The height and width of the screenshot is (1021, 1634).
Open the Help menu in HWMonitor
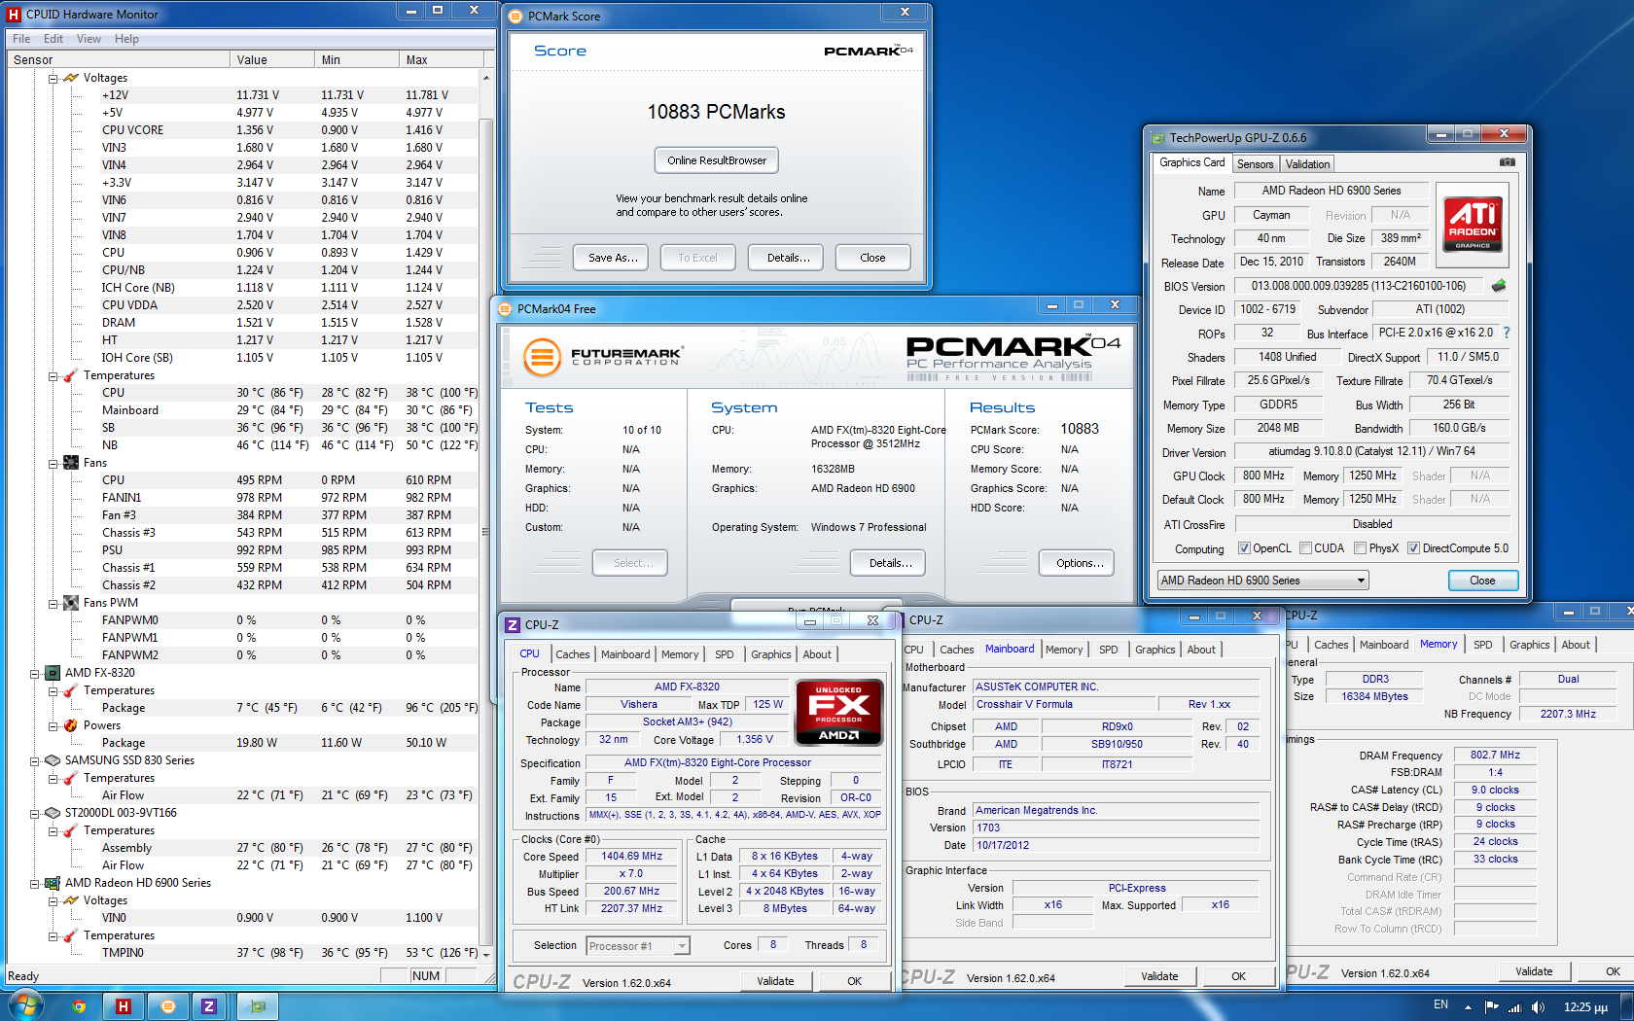pyautogui.click(x=126, y=39)
